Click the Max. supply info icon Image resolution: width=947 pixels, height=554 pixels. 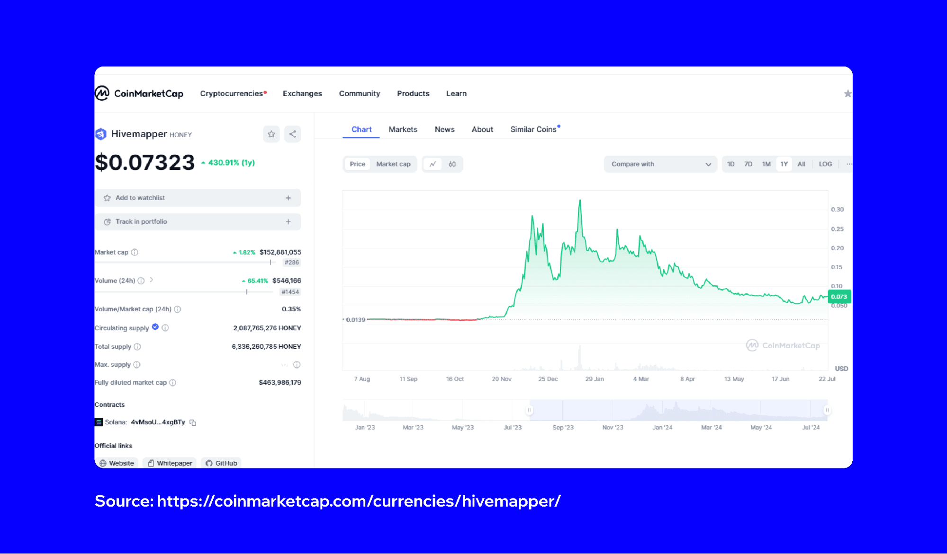pyautogui.click(x=137, y=364)
